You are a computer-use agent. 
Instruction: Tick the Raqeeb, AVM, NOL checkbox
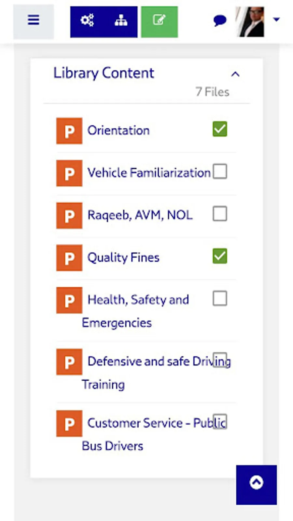220,214
